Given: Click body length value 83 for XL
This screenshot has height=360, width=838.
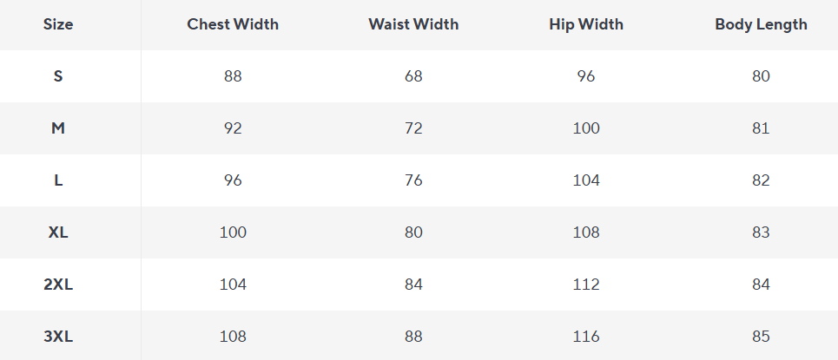Looking at the screenshot, I should [x=761, y=232].
